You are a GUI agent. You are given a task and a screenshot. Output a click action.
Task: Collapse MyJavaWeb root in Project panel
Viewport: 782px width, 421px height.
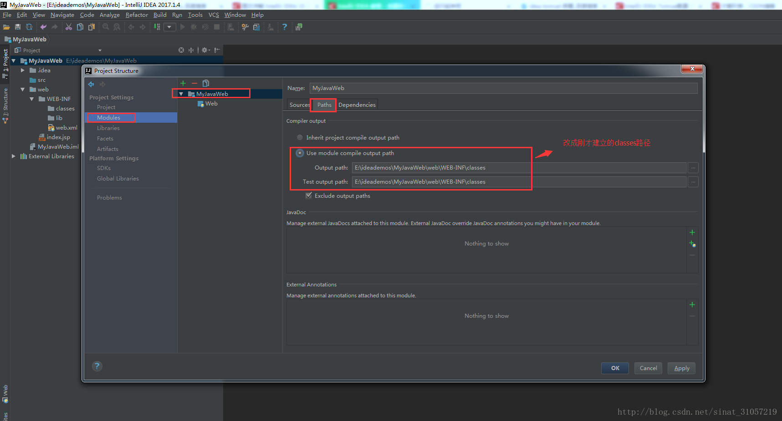click(x=14, y=60)
